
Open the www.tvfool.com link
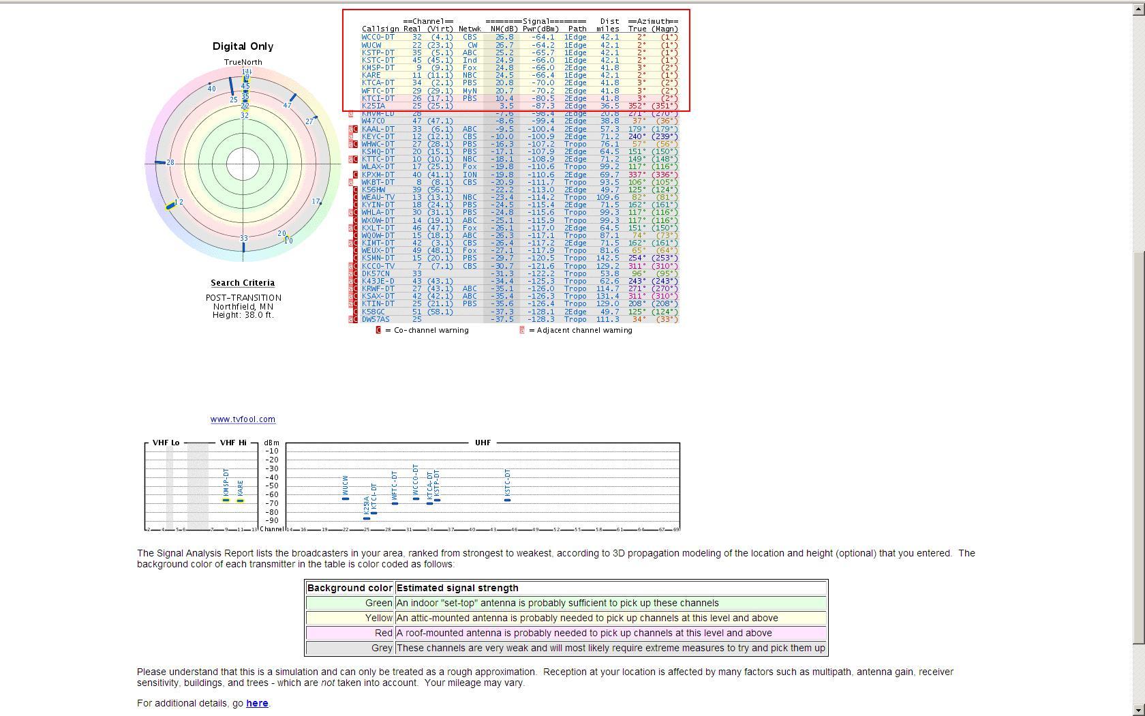[x=243, y=419]
